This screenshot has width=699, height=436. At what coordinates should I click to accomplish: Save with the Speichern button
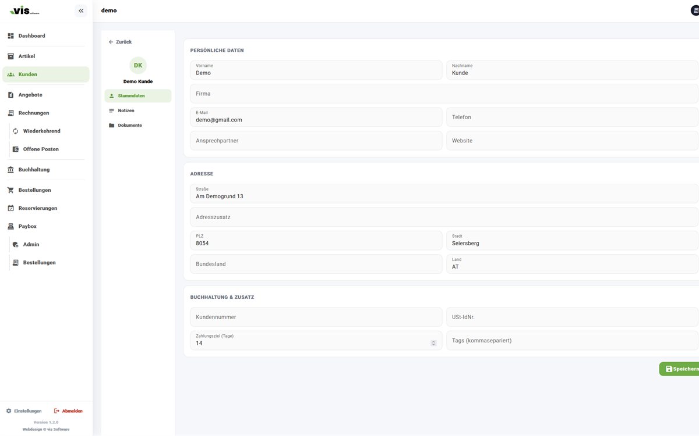pyautogui.click(x=679, y=369)
